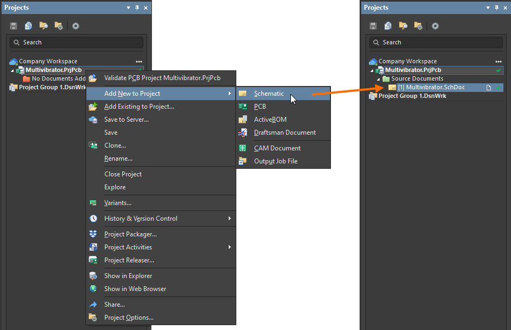Choose PCB from the Add New submenu
This screenshot has height=330, width=511.
pos(260,107)
